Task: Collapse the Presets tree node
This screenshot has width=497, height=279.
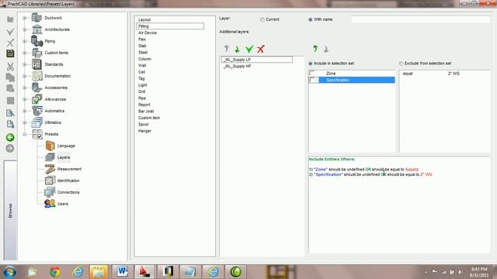Action: click(25, 134)
